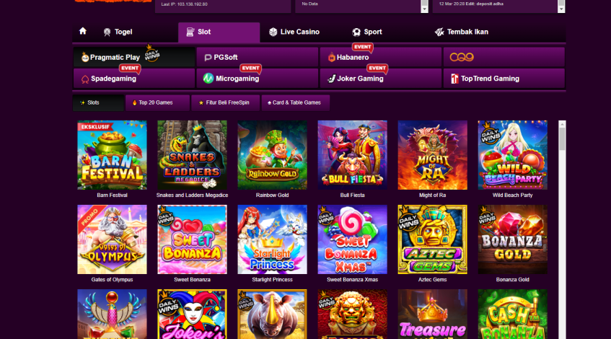The height and width of the screenshot is (339, 611).
Task: Open the CQ9 provider logo
Action: [x=462, y=57]
